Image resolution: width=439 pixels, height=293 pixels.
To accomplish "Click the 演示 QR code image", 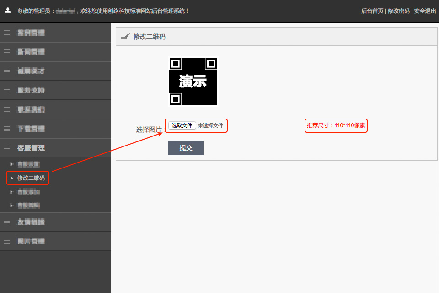I will coord(193,81).
